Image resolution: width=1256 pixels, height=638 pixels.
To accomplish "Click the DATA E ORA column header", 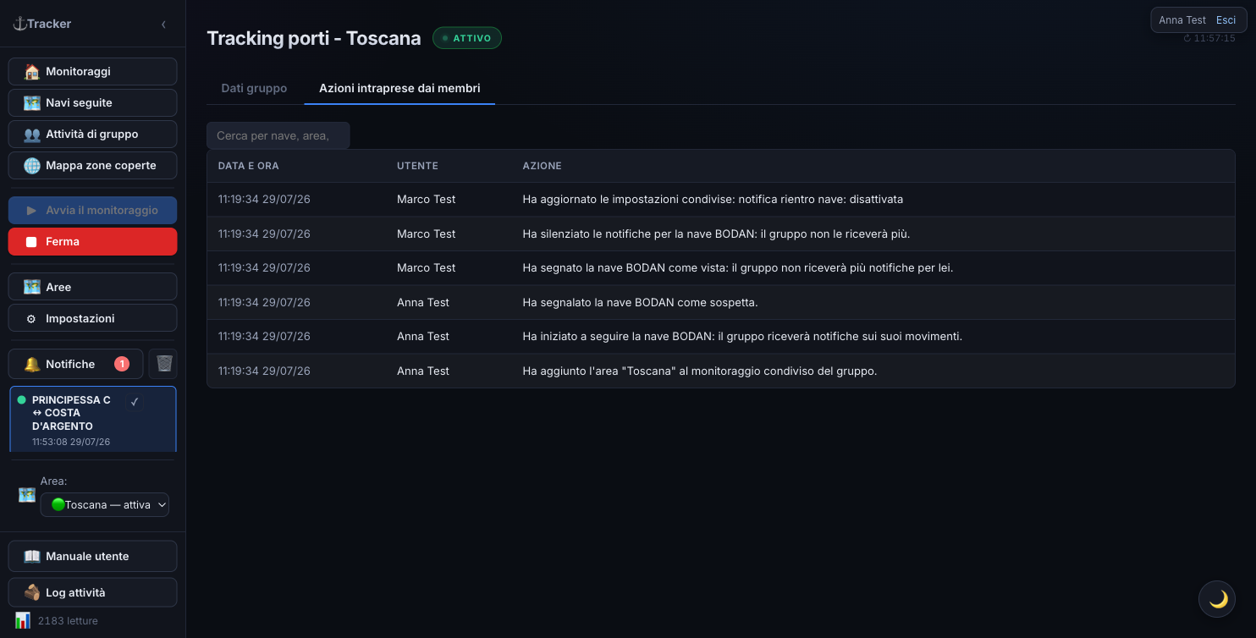I will point(248,166).
